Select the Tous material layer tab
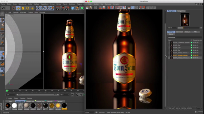This screenshot has width=204, height=114. [x=10, y=101]
